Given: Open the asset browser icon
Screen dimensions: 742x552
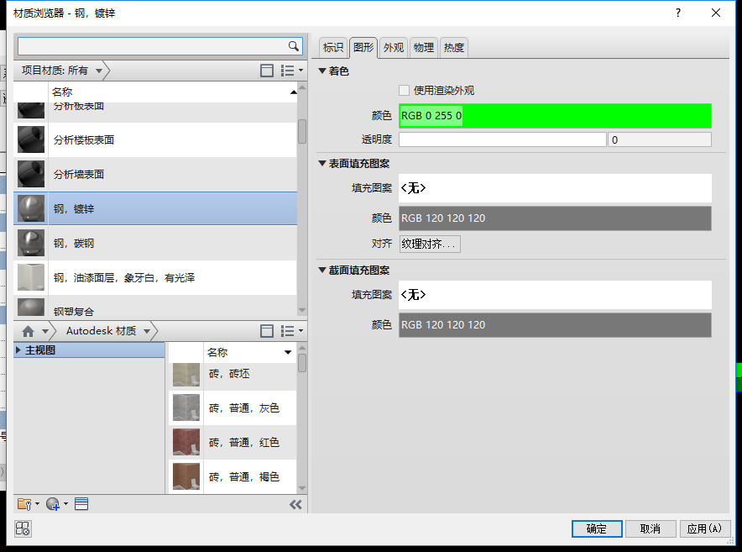Looking at the screenshot, I should [81, 504].
